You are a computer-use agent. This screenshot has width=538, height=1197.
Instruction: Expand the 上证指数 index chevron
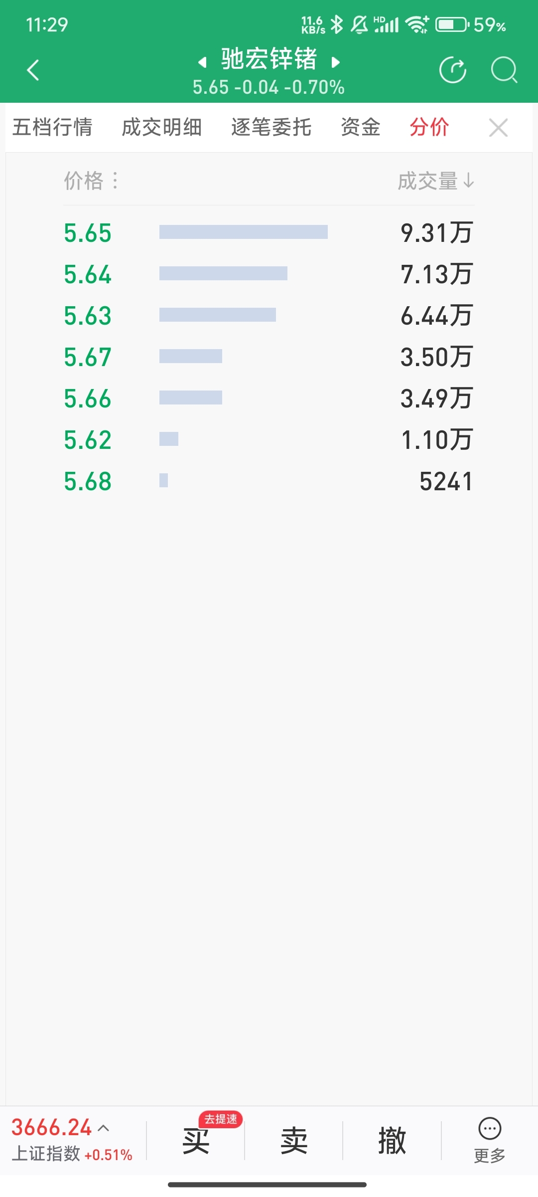pos(104,1128)
